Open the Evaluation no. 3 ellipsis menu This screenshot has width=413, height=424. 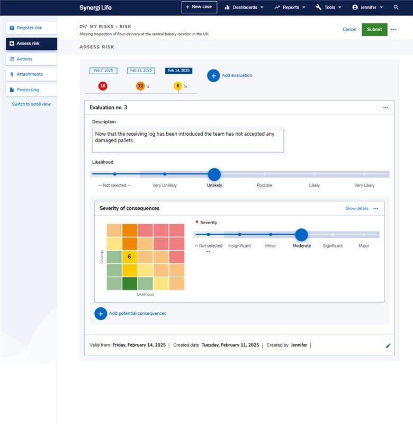[x=385, y=108]
